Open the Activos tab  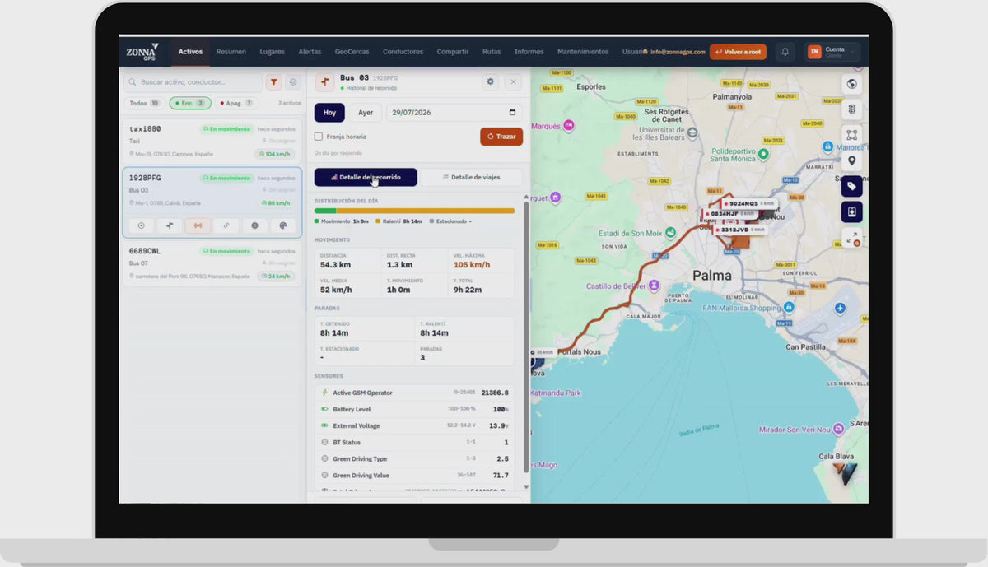190,52
